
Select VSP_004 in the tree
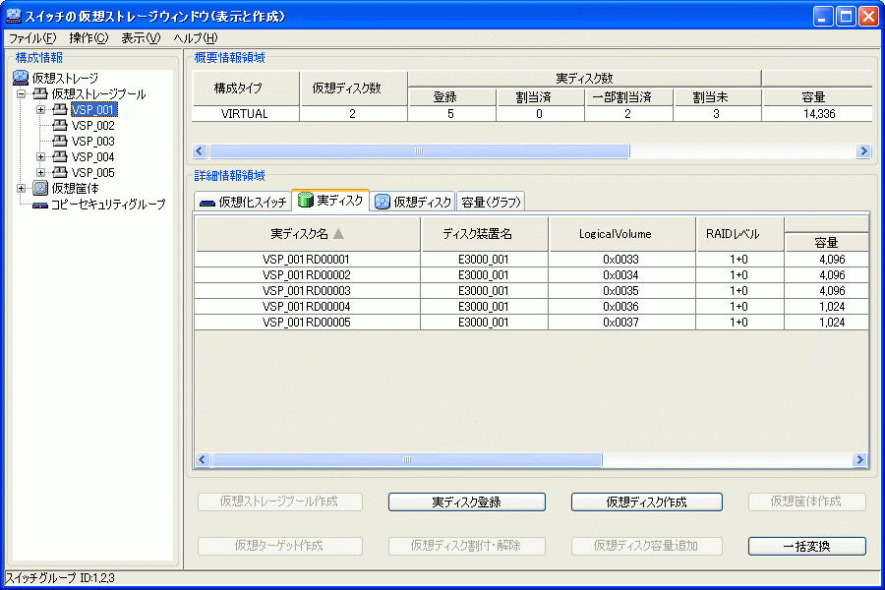(93, 157)
